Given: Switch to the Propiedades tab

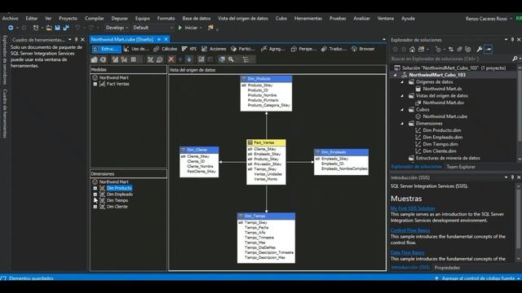Looking at the screenshot, I should pos(447,268).
